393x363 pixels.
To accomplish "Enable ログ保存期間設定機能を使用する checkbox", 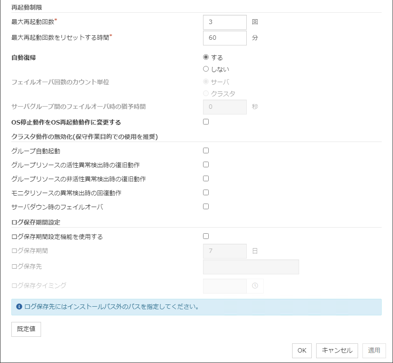I will [206, 236].
